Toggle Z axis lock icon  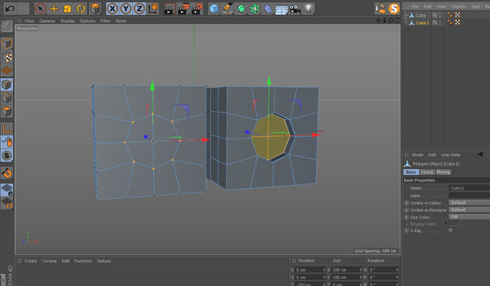139,8
